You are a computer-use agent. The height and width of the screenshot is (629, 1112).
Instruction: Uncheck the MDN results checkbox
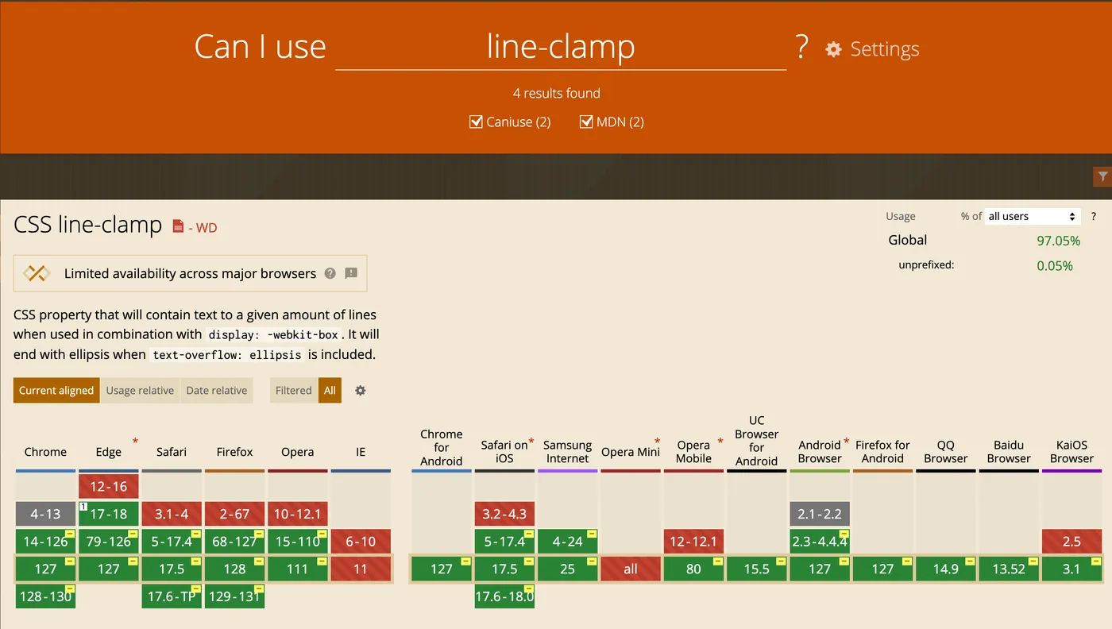coord(587,122)
